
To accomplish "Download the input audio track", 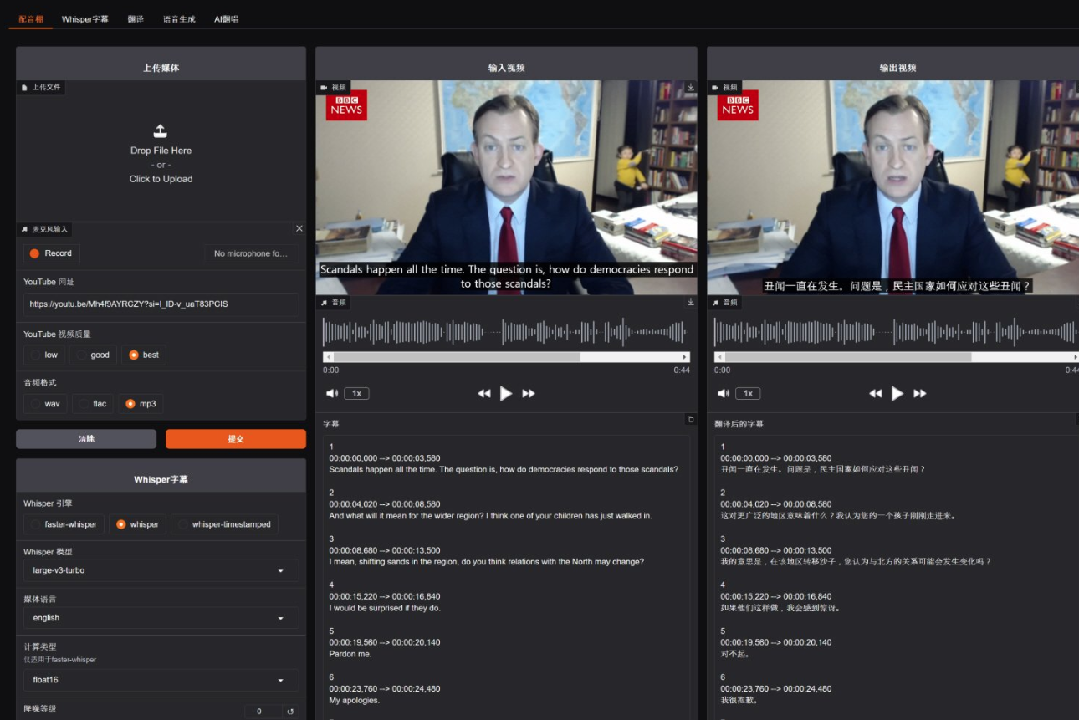I will (690, 302).
